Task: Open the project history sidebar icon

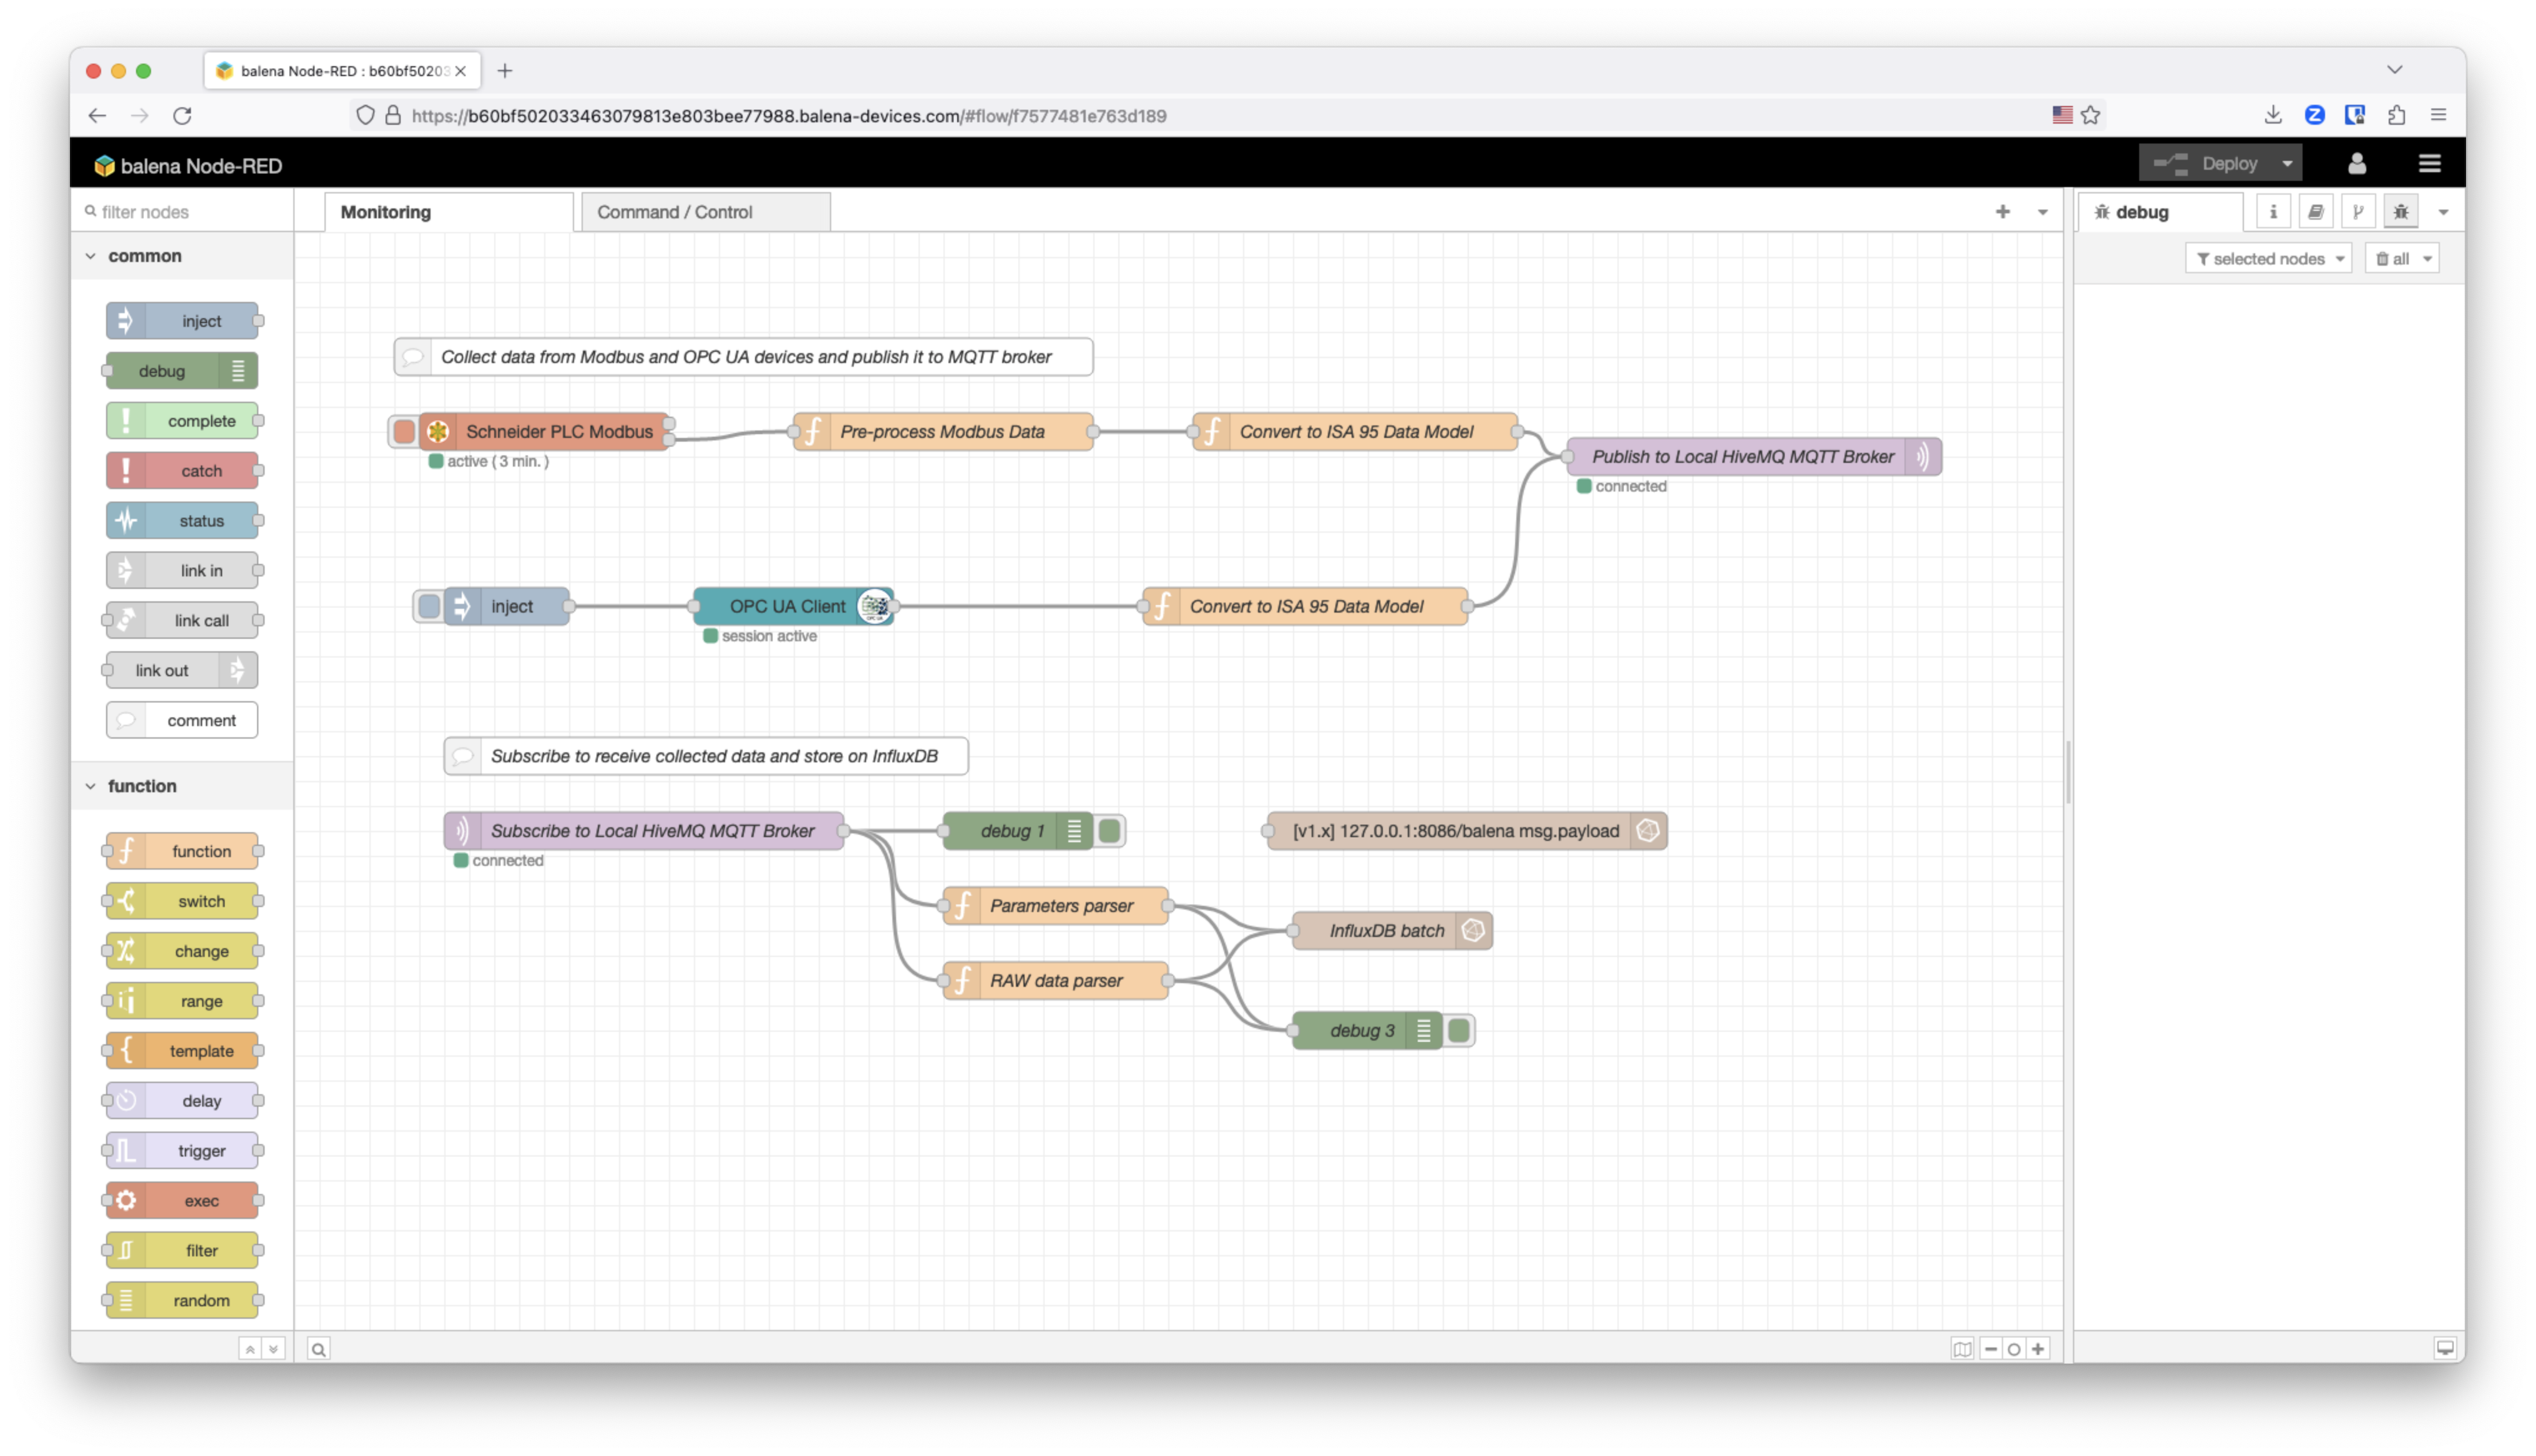Action: tap(2359, 211)
